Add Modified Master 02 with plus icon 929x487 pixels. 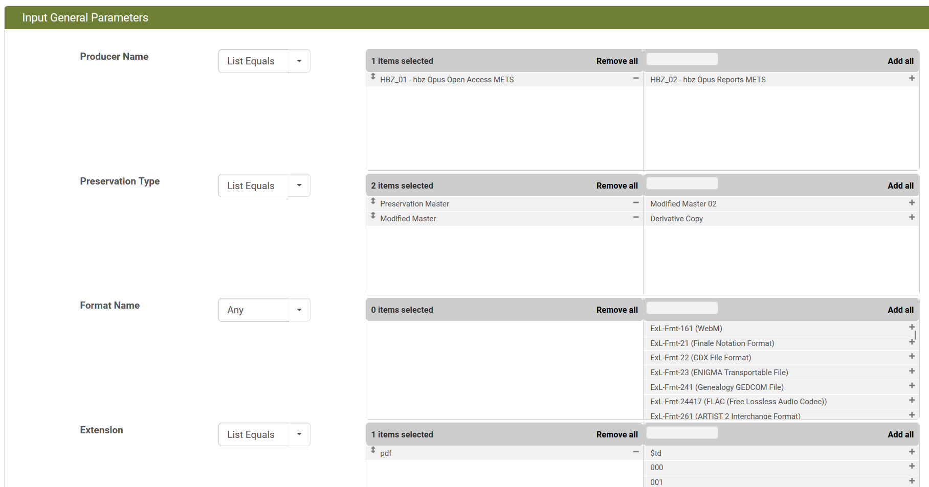pos(911,203)
